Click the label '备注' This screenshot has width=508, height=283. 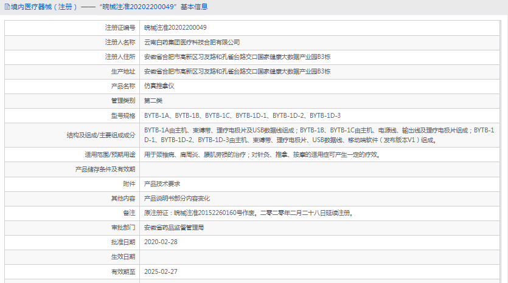tap(129, 213)
